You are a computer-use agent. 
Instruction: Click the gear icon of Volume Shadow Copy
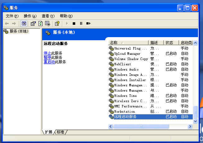(x=111, y=59)
